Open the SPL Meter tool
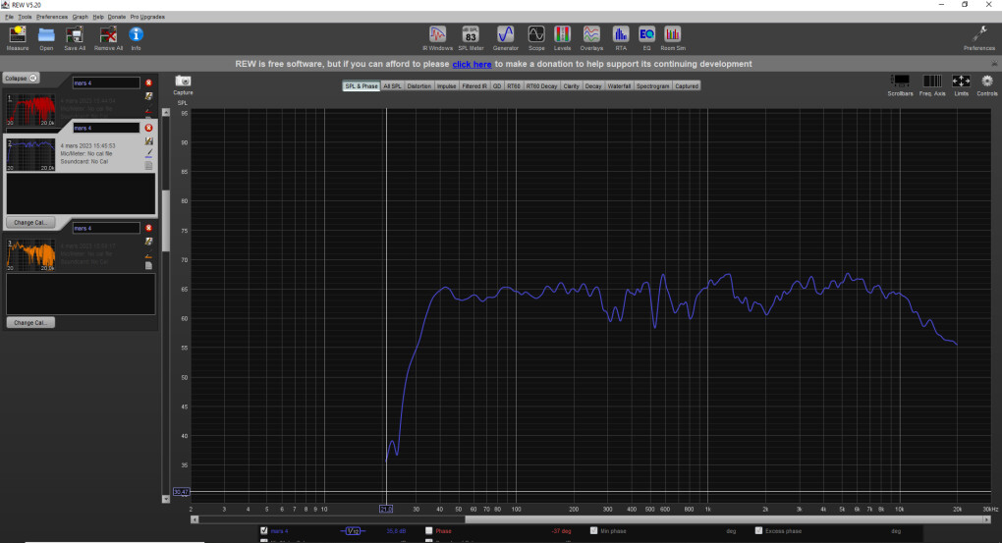1002x543 pixels. pos(471,38)
